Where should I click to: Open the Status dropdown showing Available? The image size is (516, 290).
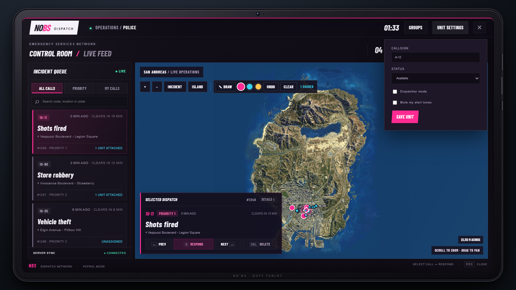click(x=435, y=78)
